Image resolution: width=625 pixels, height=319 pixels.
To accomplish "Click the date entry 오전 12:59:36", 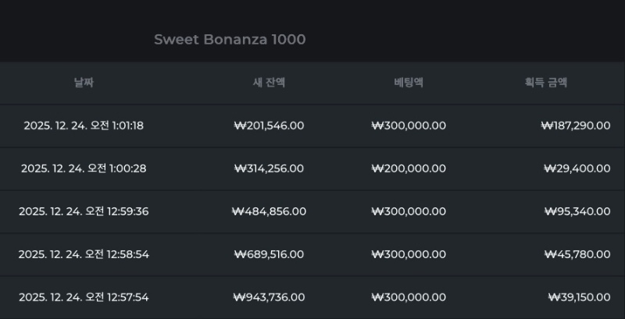I will pos(84,211).
